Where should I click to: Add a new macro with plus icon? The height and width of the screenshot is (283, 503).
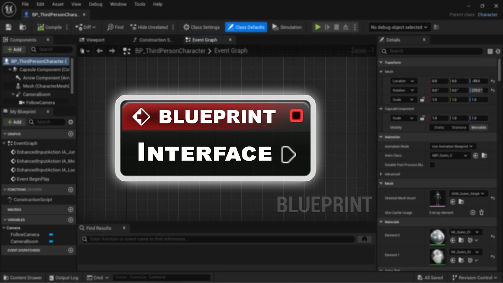[71, 209]
